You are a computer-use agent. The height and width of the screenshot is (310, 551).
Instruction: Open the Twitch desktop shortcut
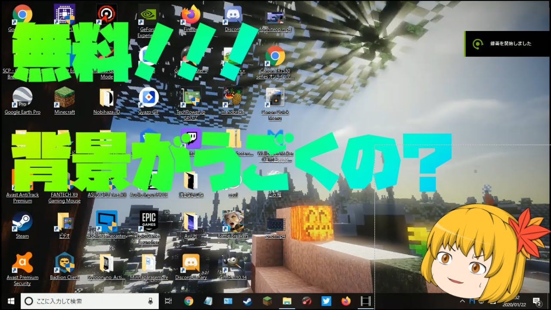pos(190,138)
